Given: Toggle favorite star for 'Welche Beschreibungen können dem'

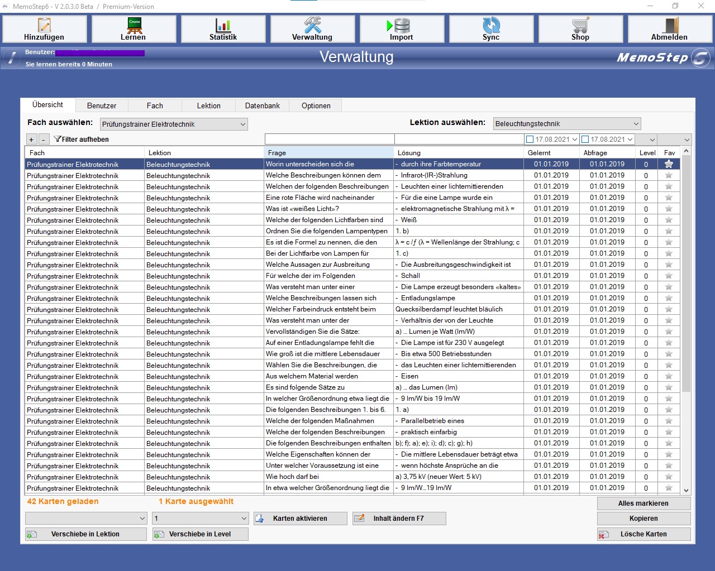Looking at the screenshot, I should pyautogui.click(x=669, y=175).
